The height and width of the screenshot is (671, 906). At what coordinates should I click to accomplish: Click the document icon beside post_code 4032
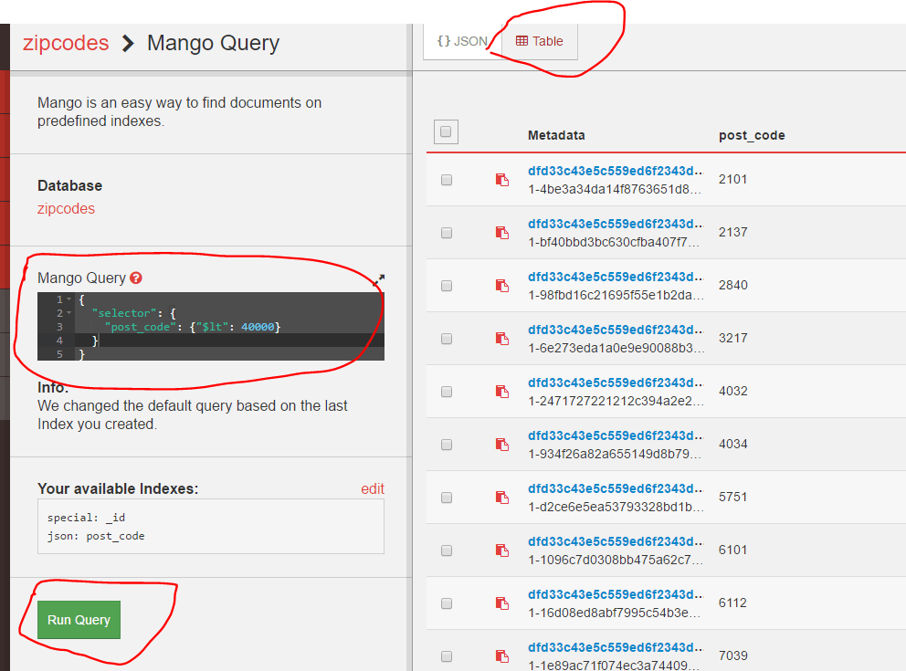(x=500, y=392)
